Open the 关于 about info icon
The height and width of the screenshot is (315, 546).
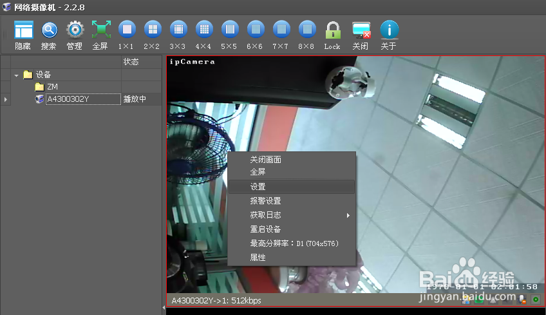389,30
